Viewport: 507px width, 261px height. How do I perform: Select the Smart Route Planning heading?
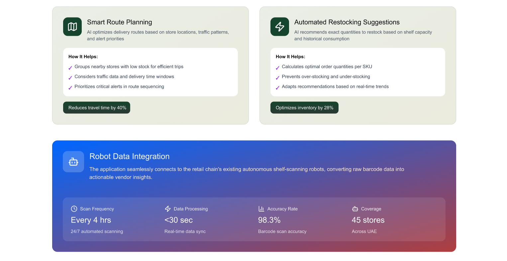tap(120, 22)
